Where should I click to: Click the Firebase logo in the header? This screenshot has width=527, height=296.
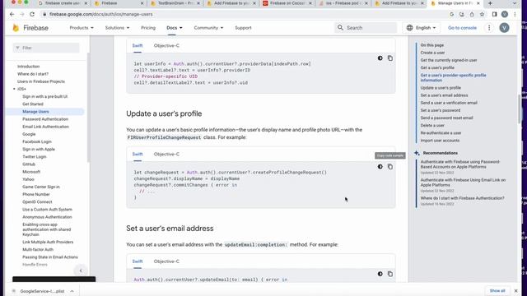pyautogui.click(x=30, y=28)
